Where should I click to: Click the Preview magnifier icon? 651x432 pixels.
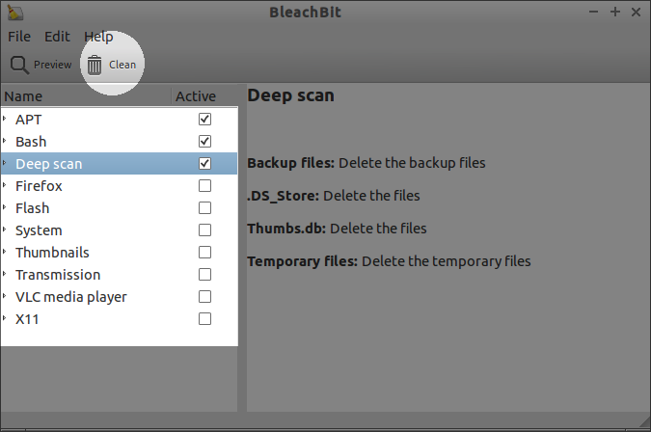tap(19, 65)
